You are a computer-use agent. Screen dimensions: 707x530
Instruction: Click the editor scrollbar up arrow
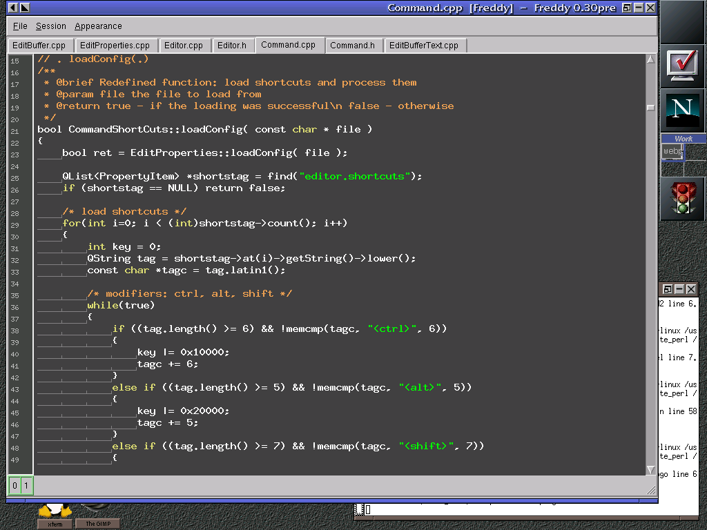[650, 59]
